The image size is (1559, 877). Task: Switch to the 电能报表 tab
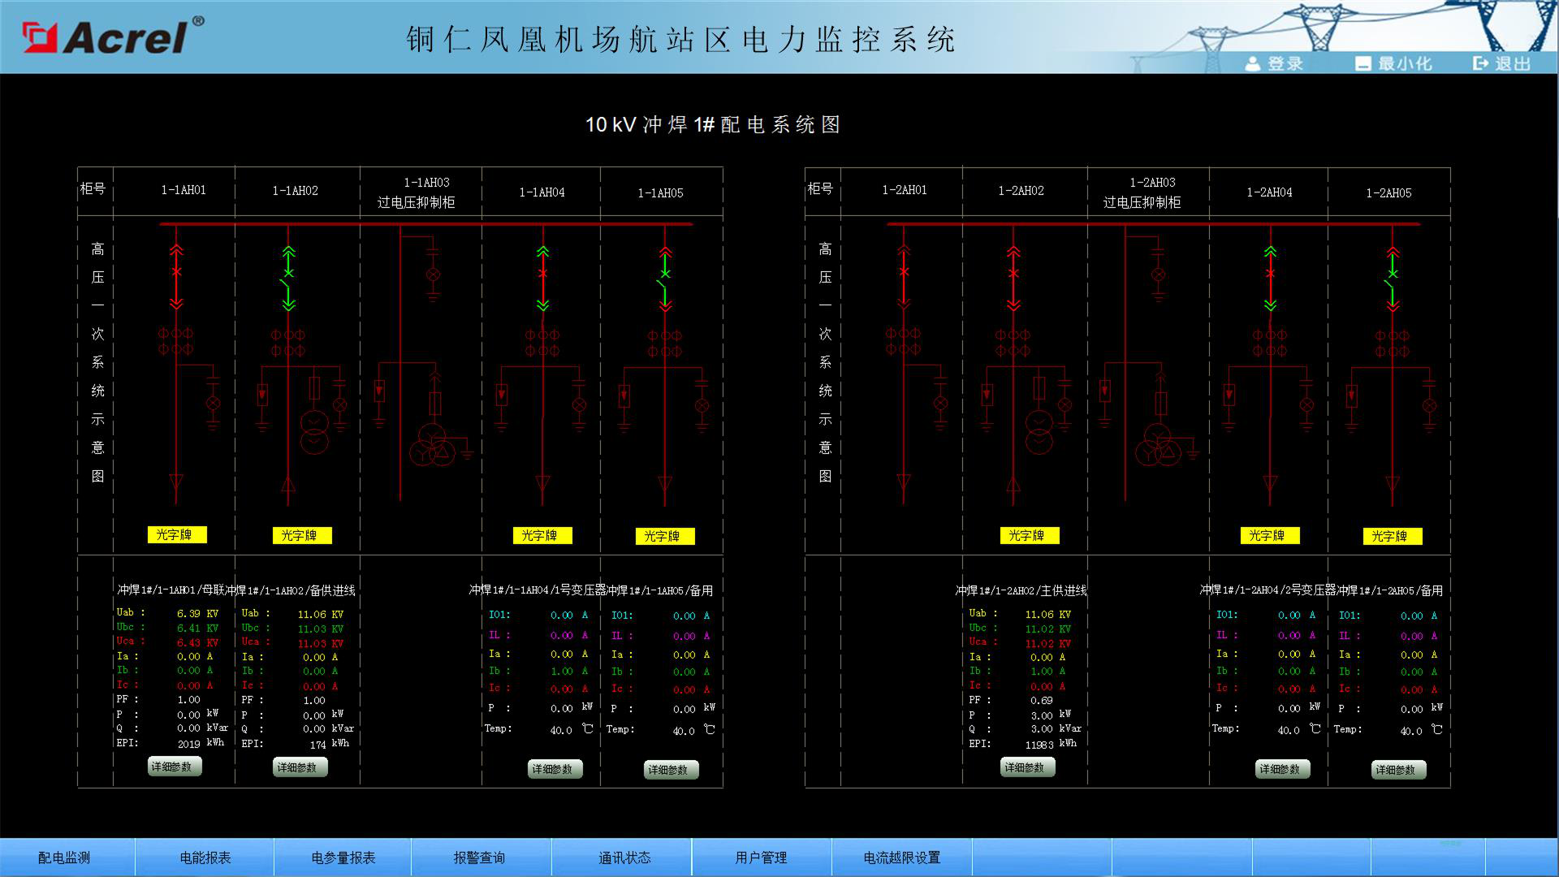(x=205, y=858)
